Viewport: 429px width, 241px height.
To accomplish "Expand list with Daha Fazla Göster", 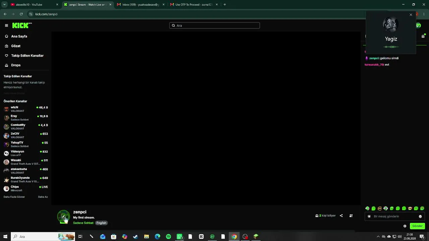I will click(x=14, y=197).
